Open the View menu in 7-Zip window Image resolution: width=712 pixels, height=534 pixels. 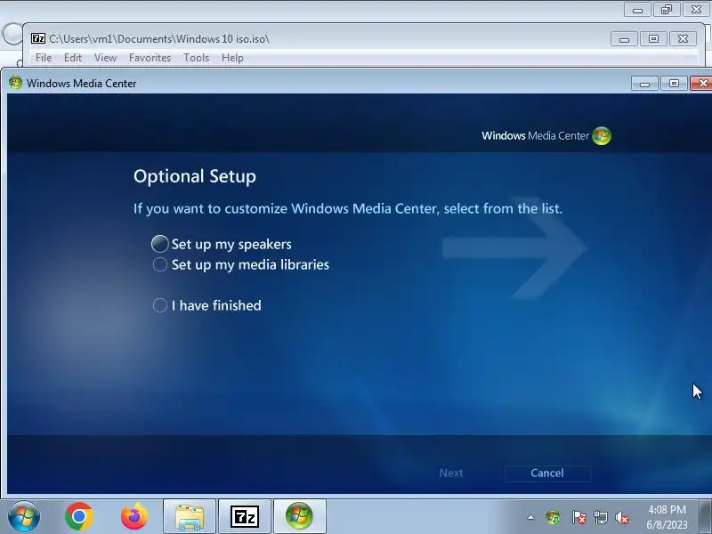[x=105, y=58]
